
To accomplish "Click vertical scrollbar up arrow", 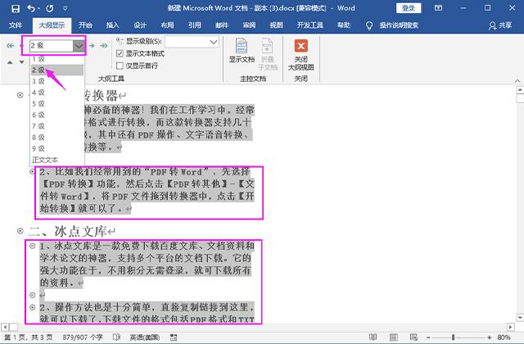I will pos(520,90).
